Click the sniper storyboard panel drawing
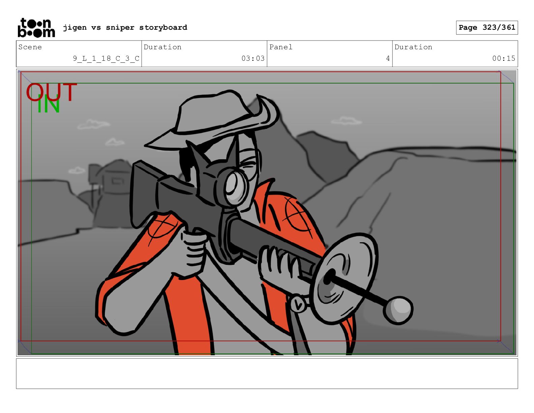This screenshot has width=534, height=413. [267, 213]
